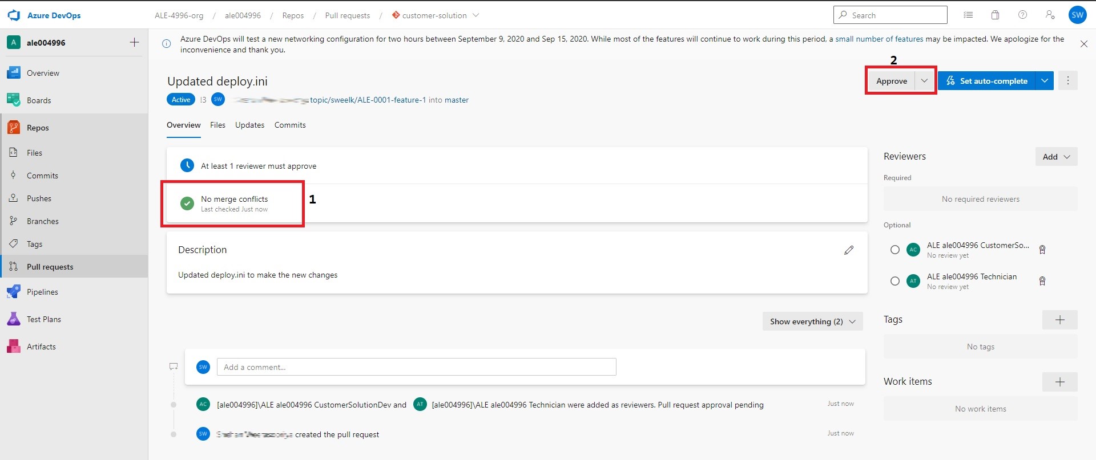Expand the customer-solution repository dropdown
Image resolution: width=1096 pixels, height=460 pixels.
[x=476, y=15]
